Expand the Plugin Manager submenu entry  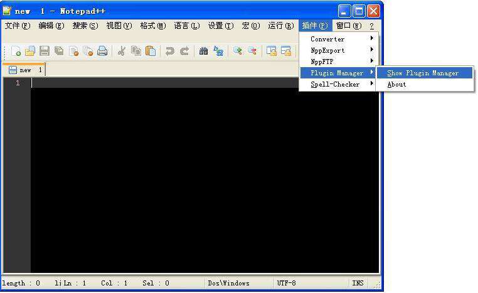click(x=339, y=73)
